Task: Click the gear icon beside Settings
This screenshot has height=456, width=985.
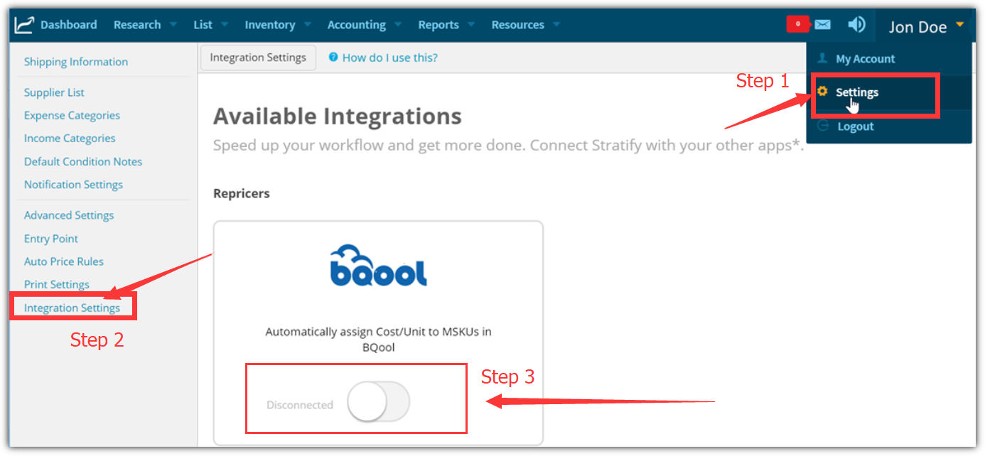Action: (x=822, y=92)
